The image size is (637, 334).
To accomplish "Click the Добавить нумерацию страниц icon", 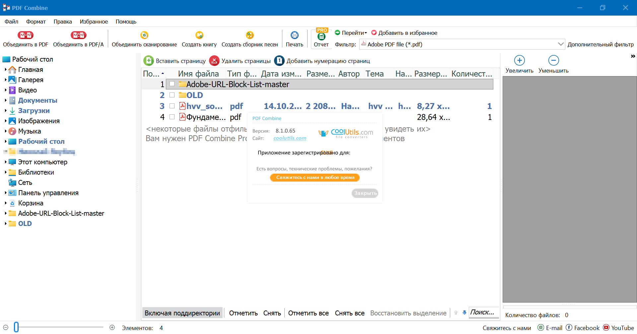I will pos(279,61).
